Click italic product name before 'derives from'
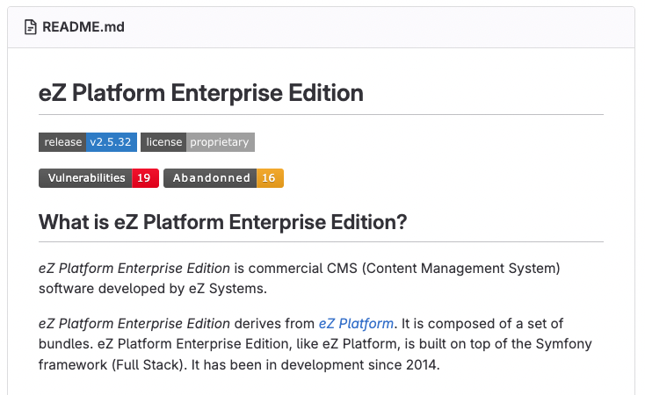 point(134,324)
